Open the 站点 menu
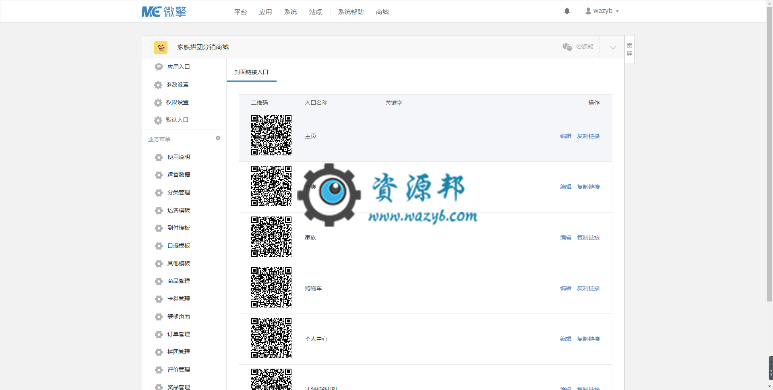Screen dimensions: 773x390 [x=316, y=12]
